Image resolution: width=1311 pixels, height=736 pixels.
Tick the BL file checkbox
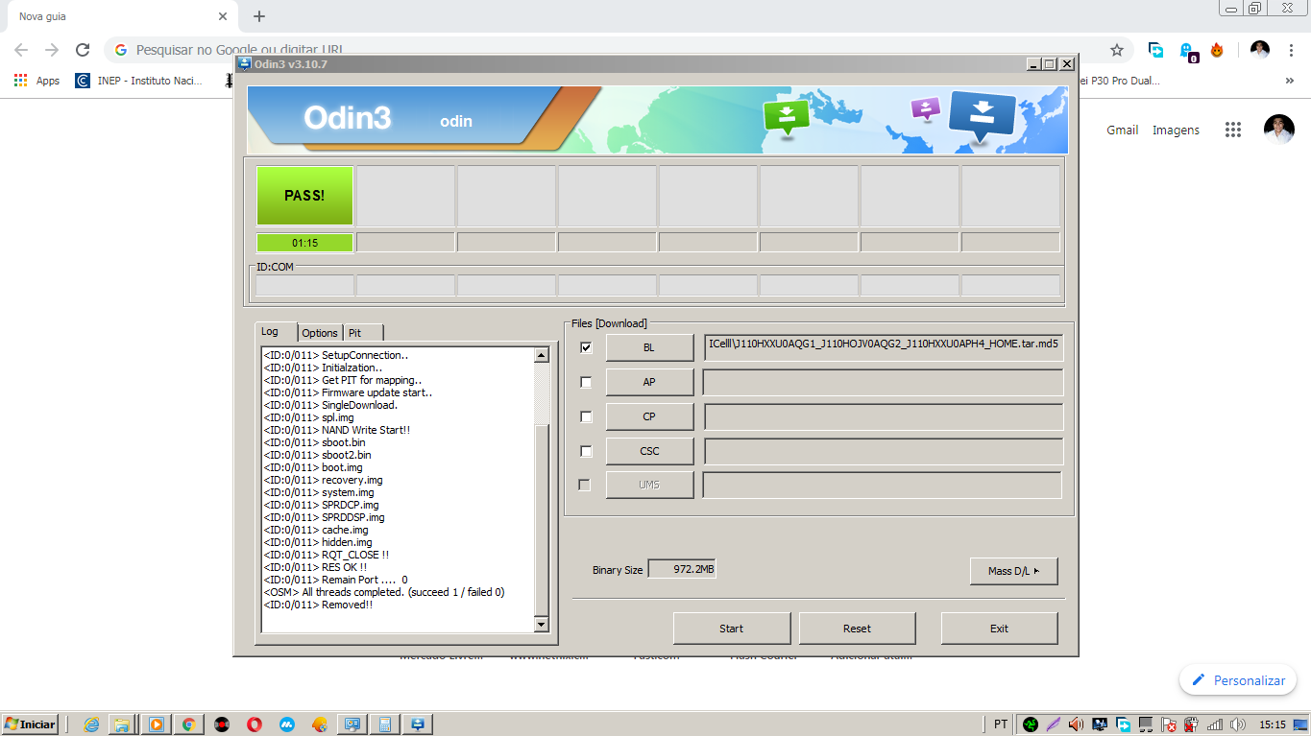pyautogui.click(x=586, y=347)
